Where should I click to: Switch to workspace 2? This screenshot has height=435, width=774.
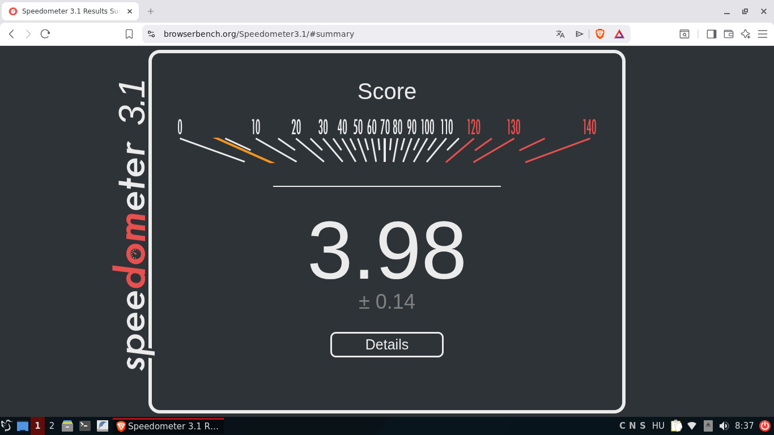coord(52,426)
